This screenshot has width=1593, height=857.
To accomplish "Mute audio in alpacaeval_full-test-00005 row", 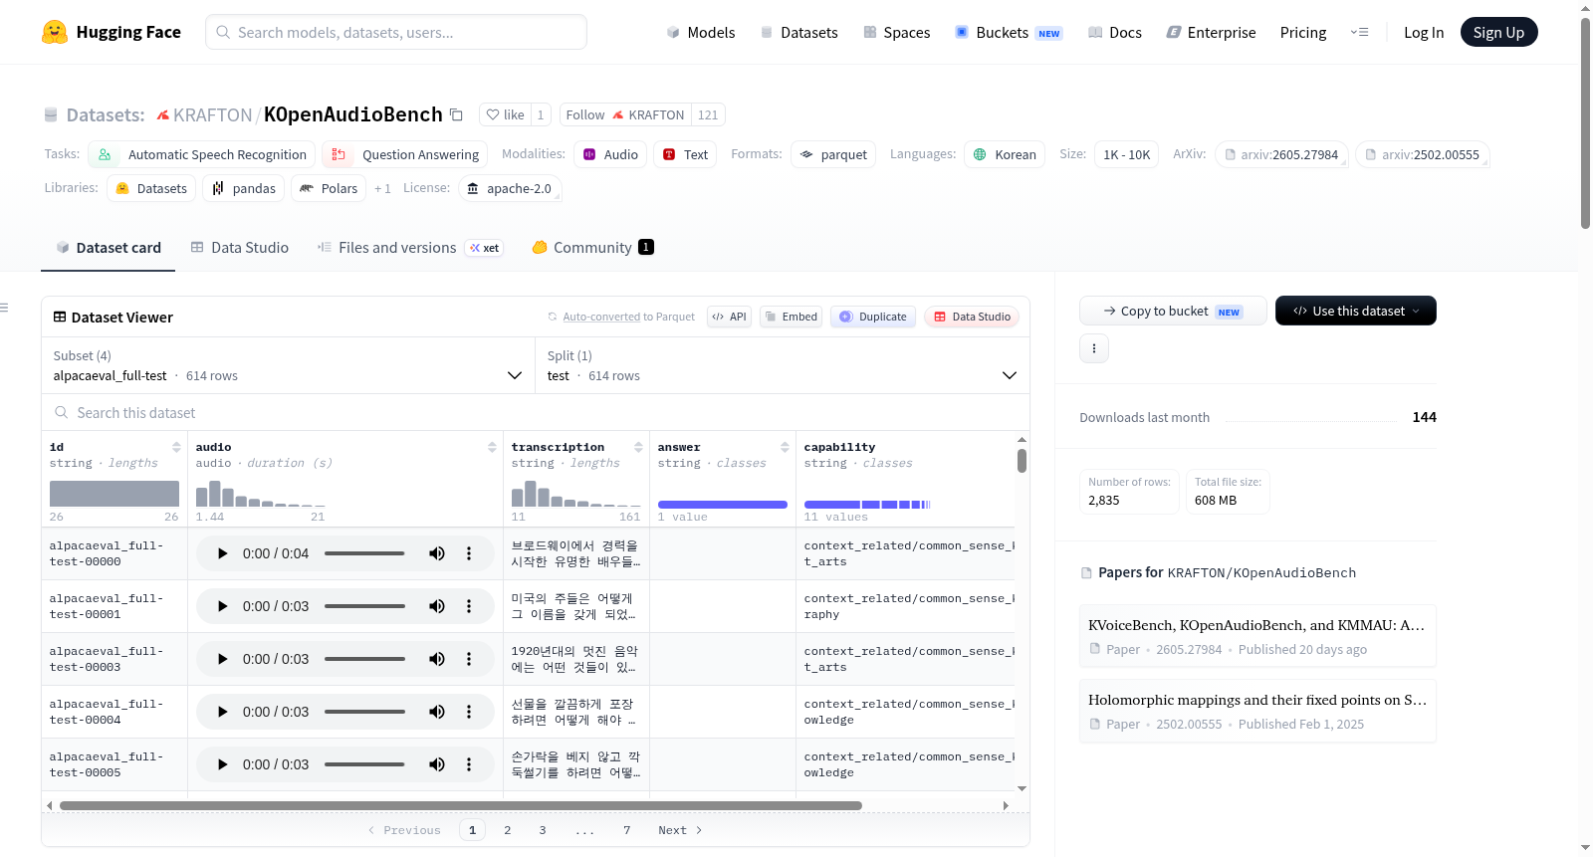I will (x=437, y=764).
